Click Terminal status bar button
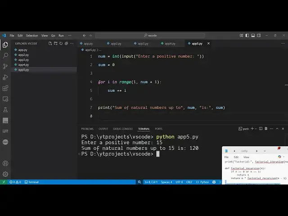 click(31, 182)
